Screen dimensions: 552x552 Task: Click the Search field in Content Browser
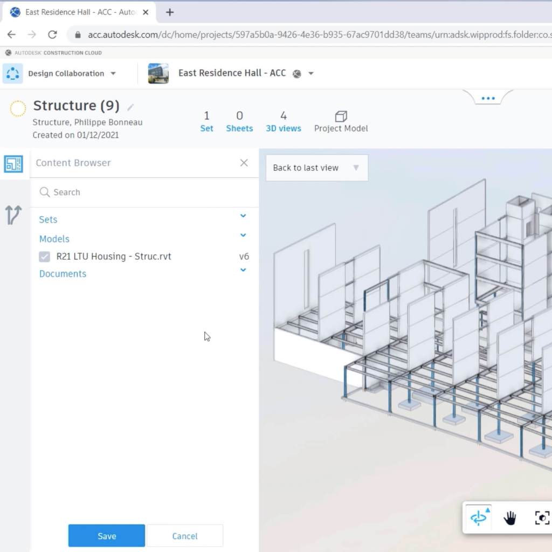coord(146,192)
